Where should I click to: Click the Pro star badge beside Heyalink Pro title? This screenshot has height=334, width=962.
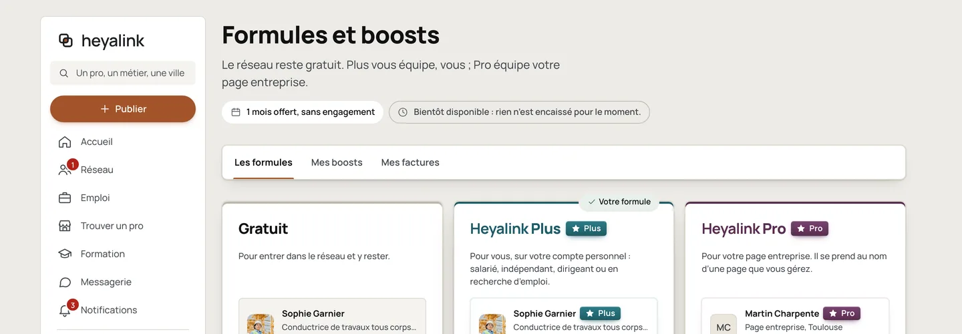[810, 228]
